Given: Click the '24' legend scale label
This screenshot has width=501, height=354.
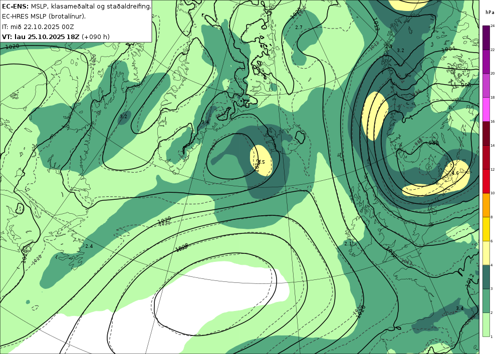Looking at the screenshot, I should pyautogui.click(x=492, y=26).
